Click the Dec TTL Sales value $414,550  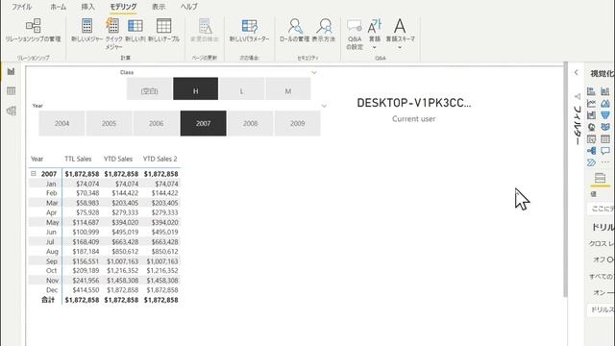coord(86,290)
